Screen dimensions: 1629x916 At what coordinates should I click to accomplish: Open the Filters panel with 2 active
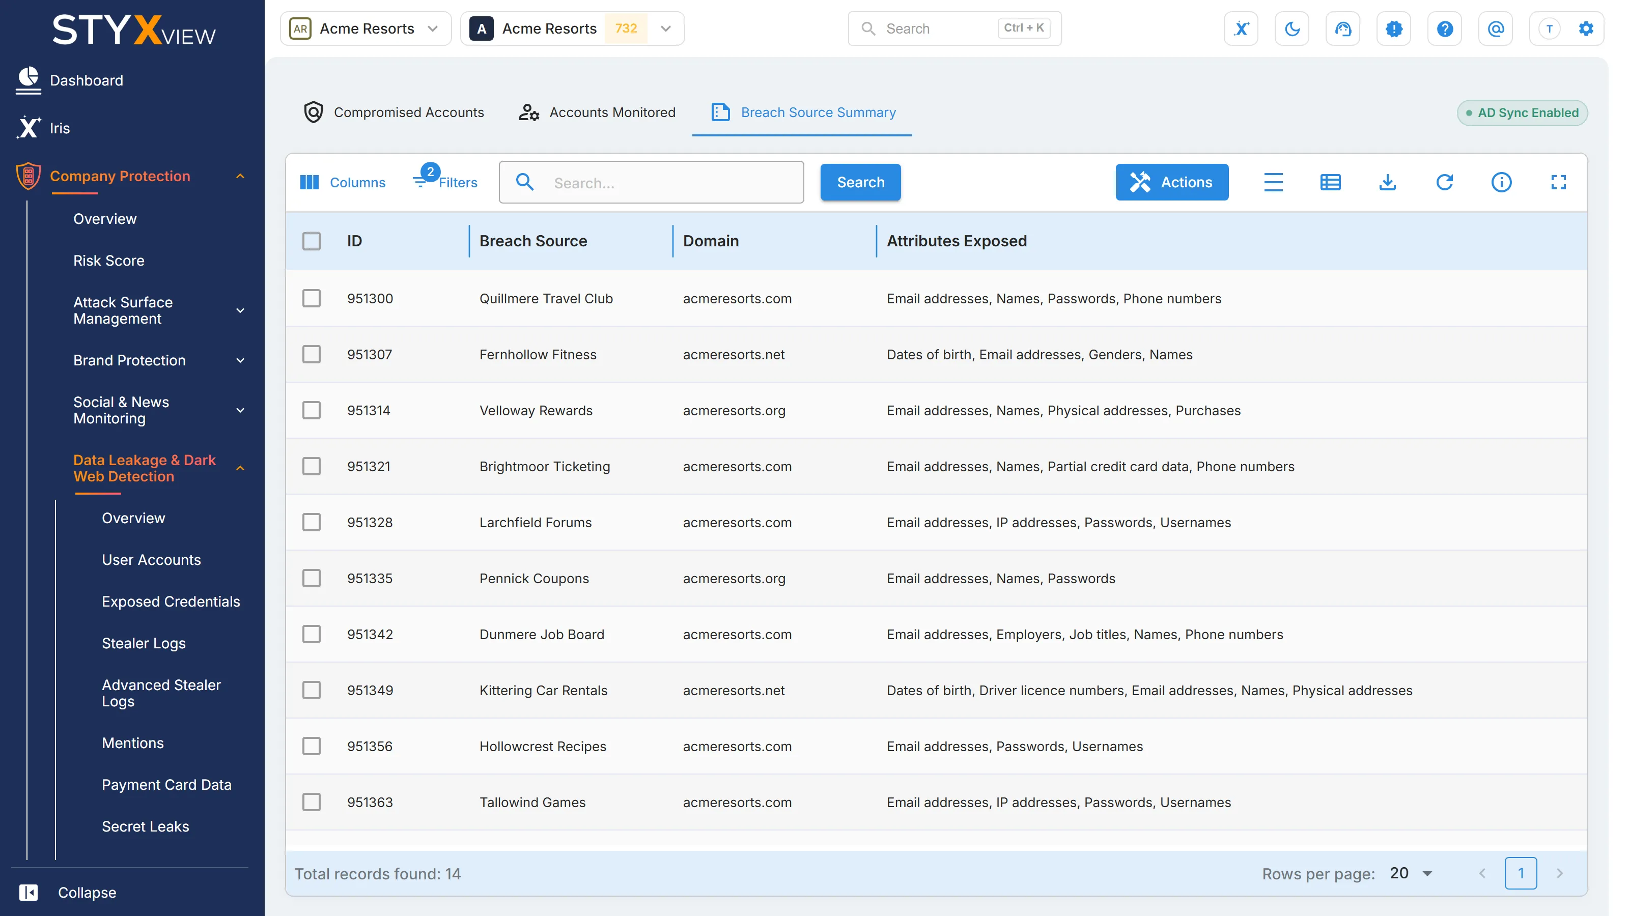[x=445, y=180]
